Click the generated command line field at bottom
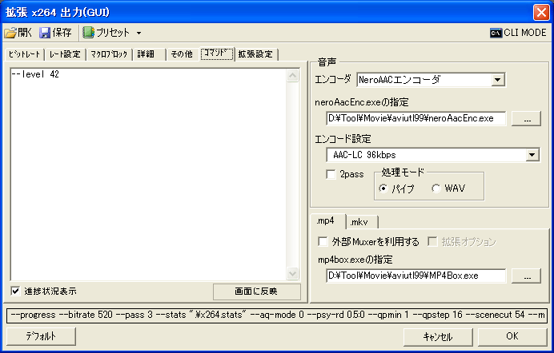The width and height of the screenshot is (554, 353). [277, 315]
